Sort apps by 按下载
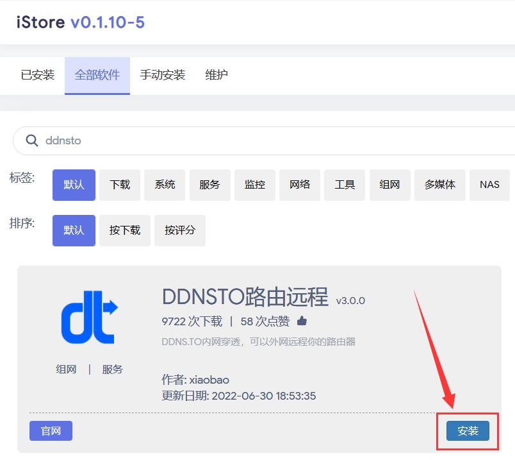This screenshot has width=515, height=460. pyautogui.click(x=125, y=230)
